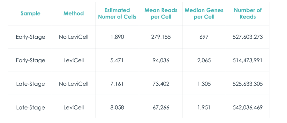Screen dimensions: 287x123
Task: Click the Sample column header
Action: pyautogui.click(x=30, y=13)
